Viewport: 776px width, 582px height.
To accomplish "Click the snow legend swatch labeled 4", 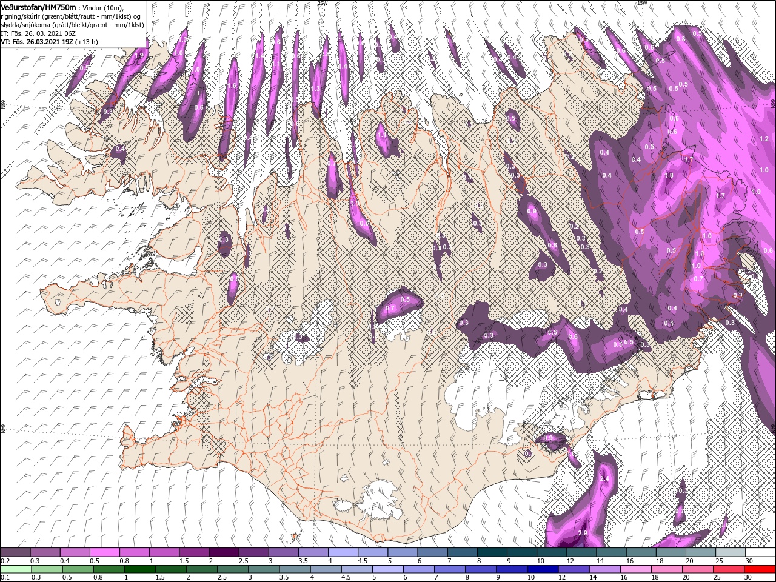I will click(342, 552).
